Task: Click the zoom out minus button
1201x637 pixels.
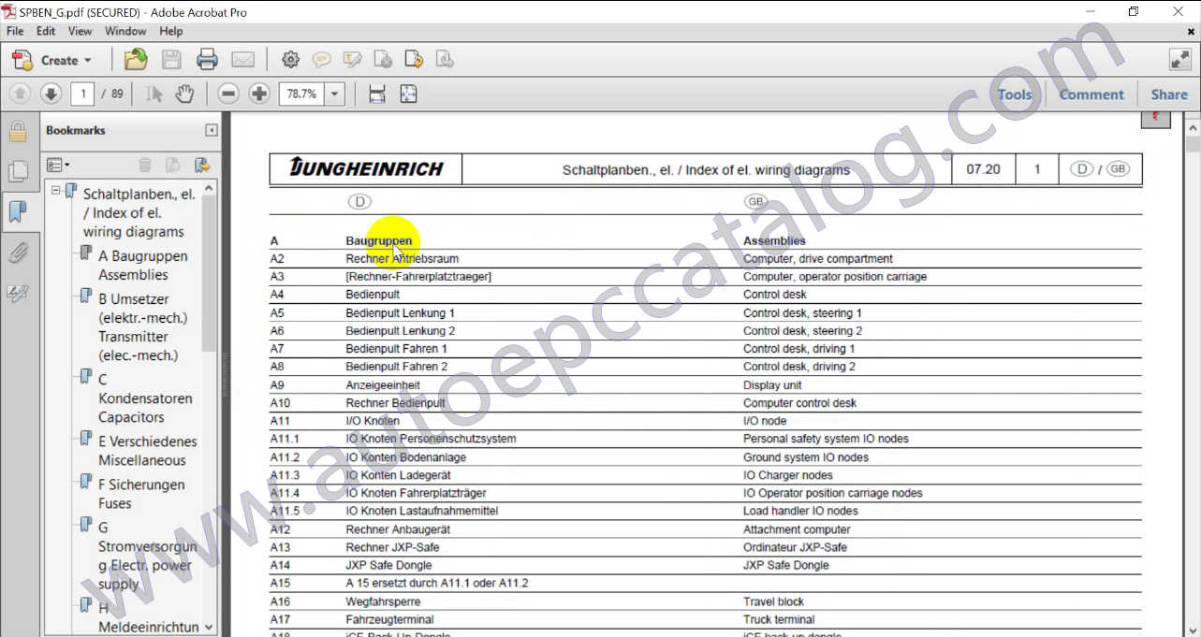Action: click(227, 94)
